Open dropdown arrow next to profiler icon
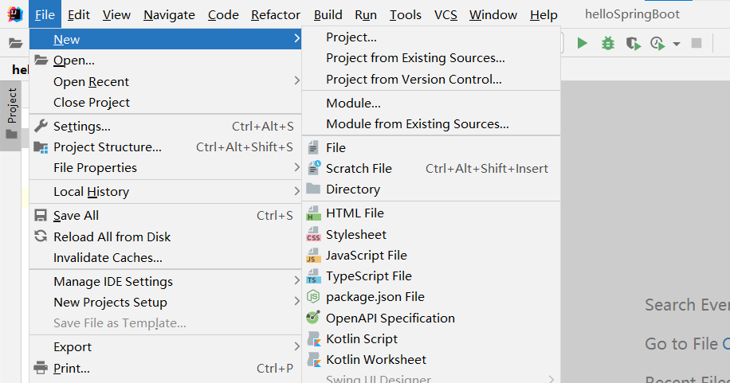This screenshot has height=383, width=730. tap(677, 44)
